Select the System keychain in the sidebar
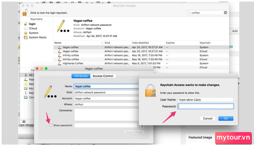This screenshot has width=254, height=147. click(34, 33)
